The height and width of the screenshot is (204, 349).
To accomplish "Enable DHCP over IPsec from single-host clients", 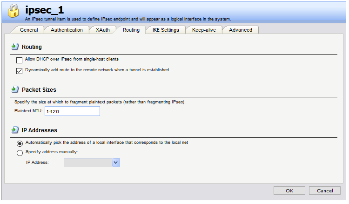I will pyautogui.click(x=20, y=60).
